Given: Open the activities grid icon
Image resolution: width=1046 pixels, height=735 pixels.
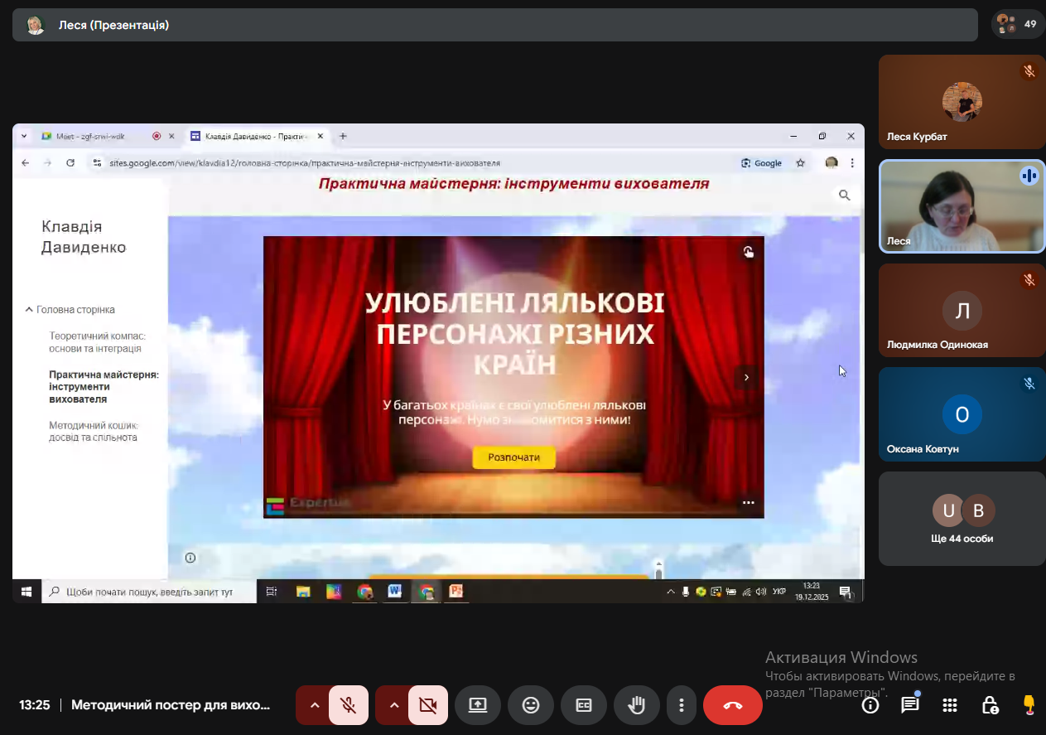Looking at the screenshot, I should click(x=950, y=705).
